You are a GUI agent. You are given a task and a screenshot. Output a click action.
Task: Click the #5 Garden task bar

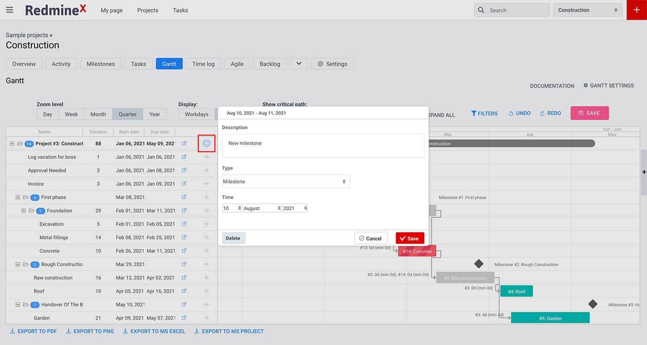[x=550, y=318]
